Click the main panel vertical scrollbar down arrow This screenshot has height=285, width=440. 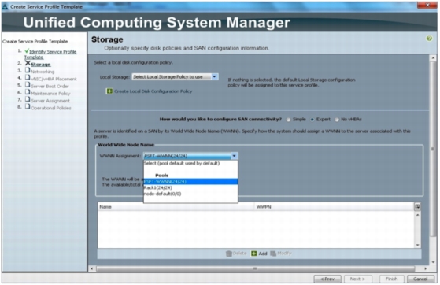[433, 262]
